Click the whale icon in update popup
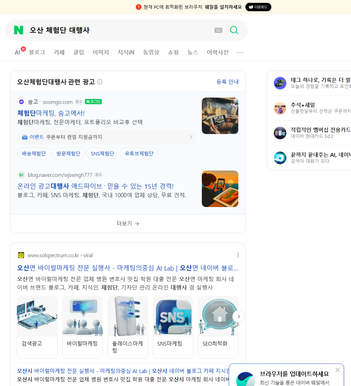 (x=246, y=379)
